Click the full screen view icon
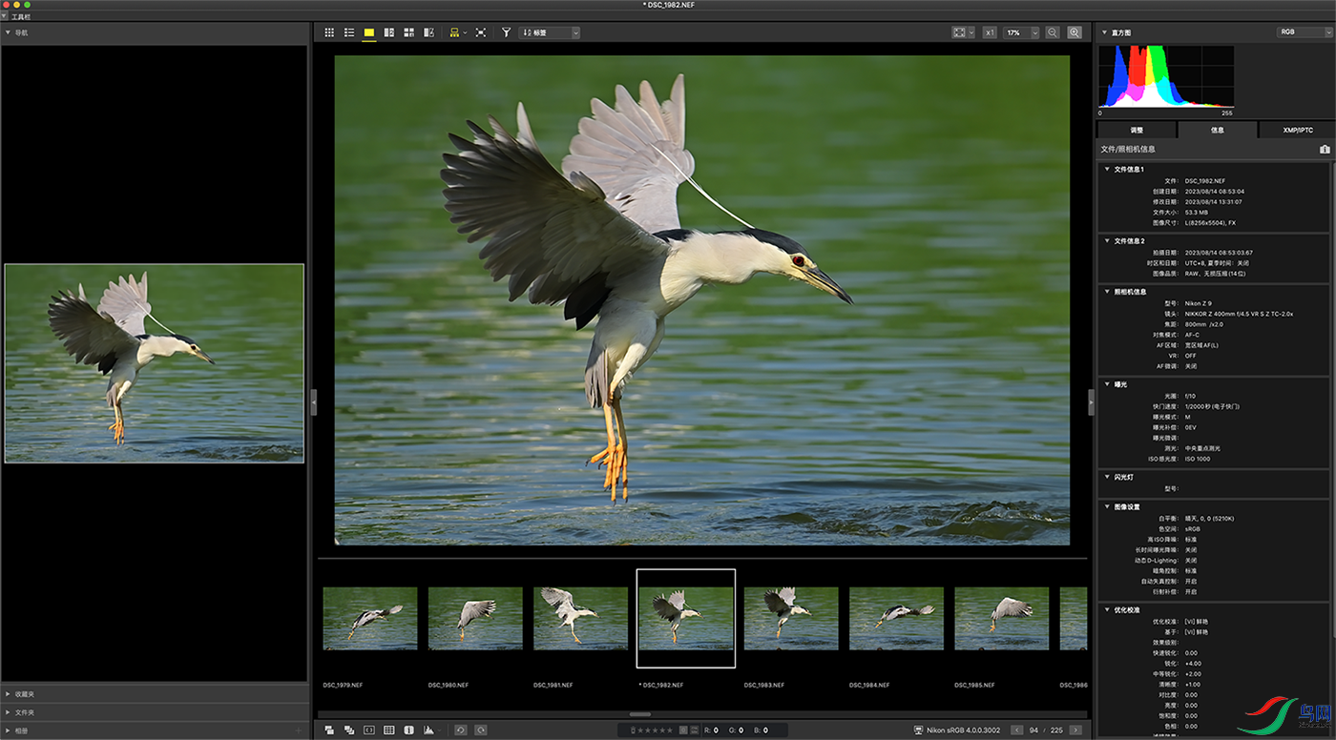The width and height of the screenshot is (1336, 740). coord(480,32)
